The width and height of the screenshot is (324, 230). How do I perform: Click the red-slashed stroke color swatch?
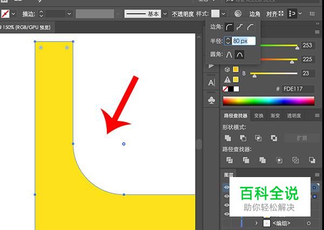tap(5, 14)
